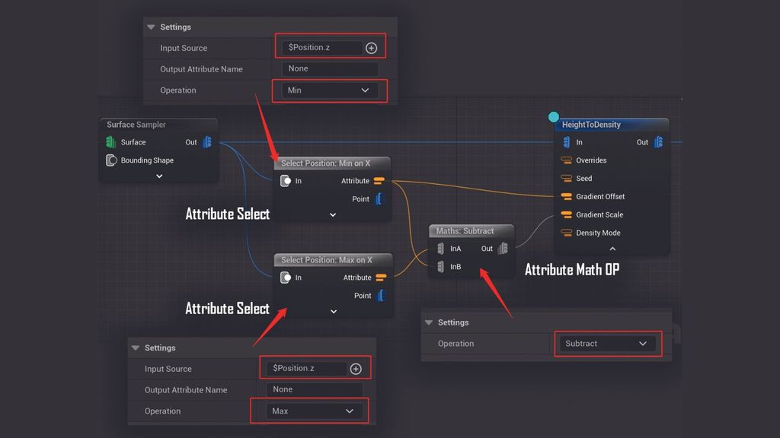Toggle the Seed override pin on HeightToDensity
780x438 pixels.
(x=567, y=178)
